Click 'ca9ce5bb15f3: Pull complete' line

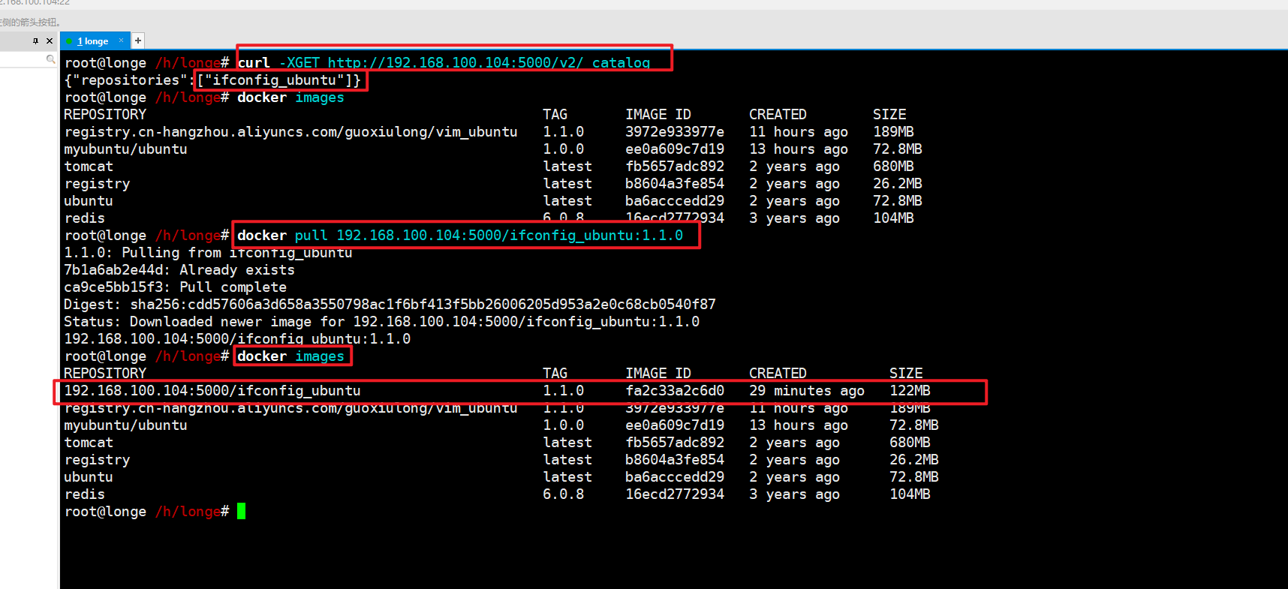pos(175,287)
